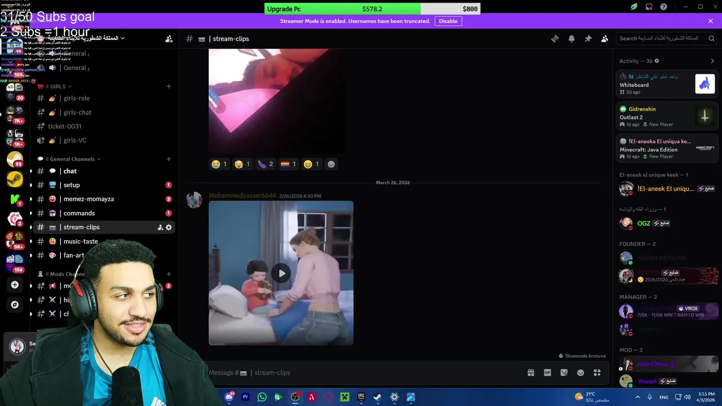Add a reaction to the image message

pos(331,164)
